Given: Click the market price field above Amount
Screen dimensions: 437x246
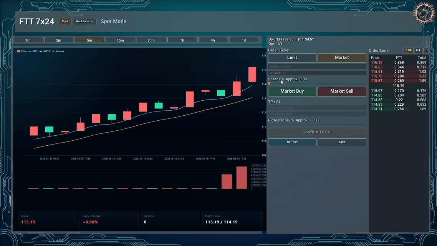Looking at the screenshot, I should pyautogui.click(x=317, y=66).
